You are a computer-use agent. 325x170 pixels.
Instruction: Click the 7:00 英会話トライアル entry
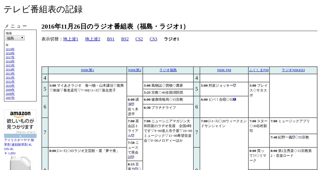pyautogui.click(x=135, y=128)
